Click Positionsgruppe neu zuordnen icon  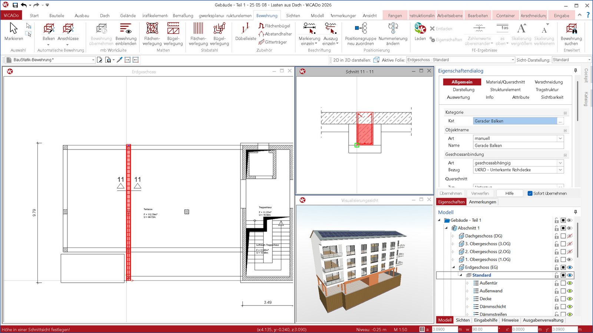[x=360, y=29]
